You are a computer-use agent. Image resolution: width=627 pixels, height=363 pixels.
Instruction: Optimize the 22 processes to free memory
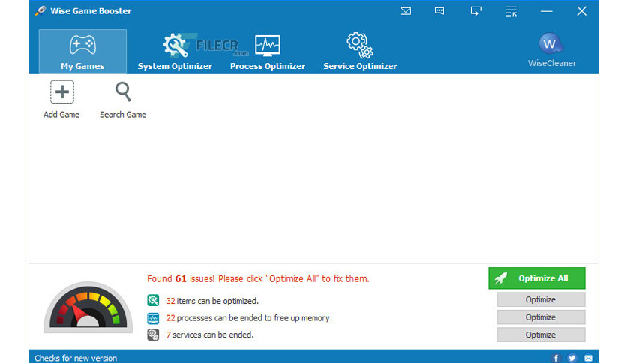(x=541, y=317)
